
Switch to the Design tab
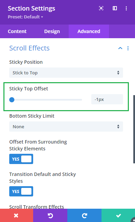[x=52, y=31]
